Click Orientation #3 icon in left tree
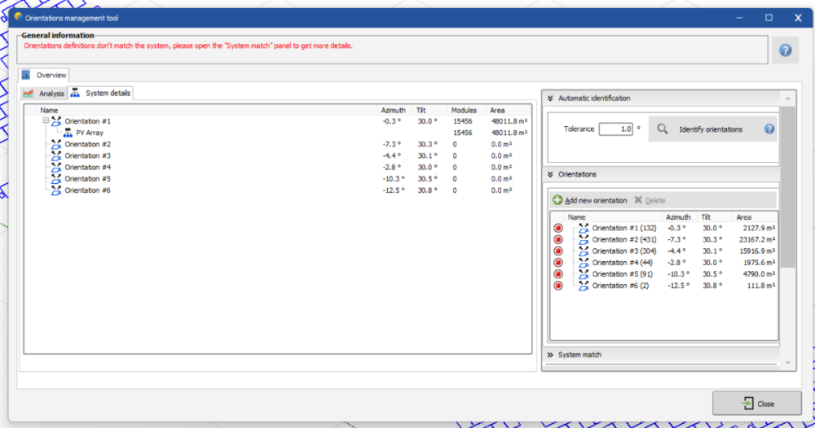This screenshot has width=815, height=428. [x=56, y=155]
